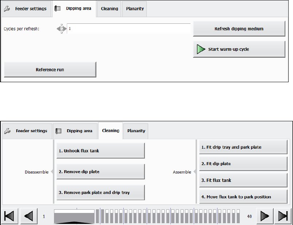Select Planarity tab in upper panel
Image resolution: width=293 pixels, height=225 pixels.
coord(135,8)
